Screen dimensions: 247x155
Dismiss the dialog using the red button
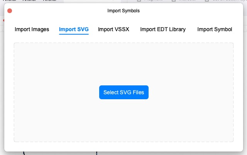click(10, 11)
